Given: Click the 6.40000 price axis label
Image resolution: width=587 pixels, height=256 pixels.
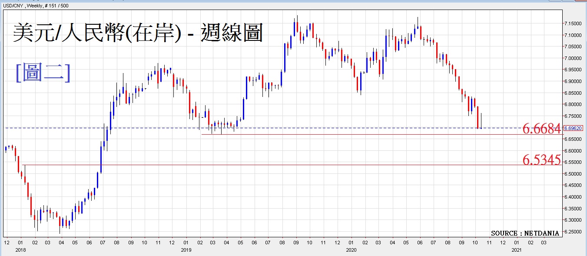Looking at the screenshot, I should [574, 197].
